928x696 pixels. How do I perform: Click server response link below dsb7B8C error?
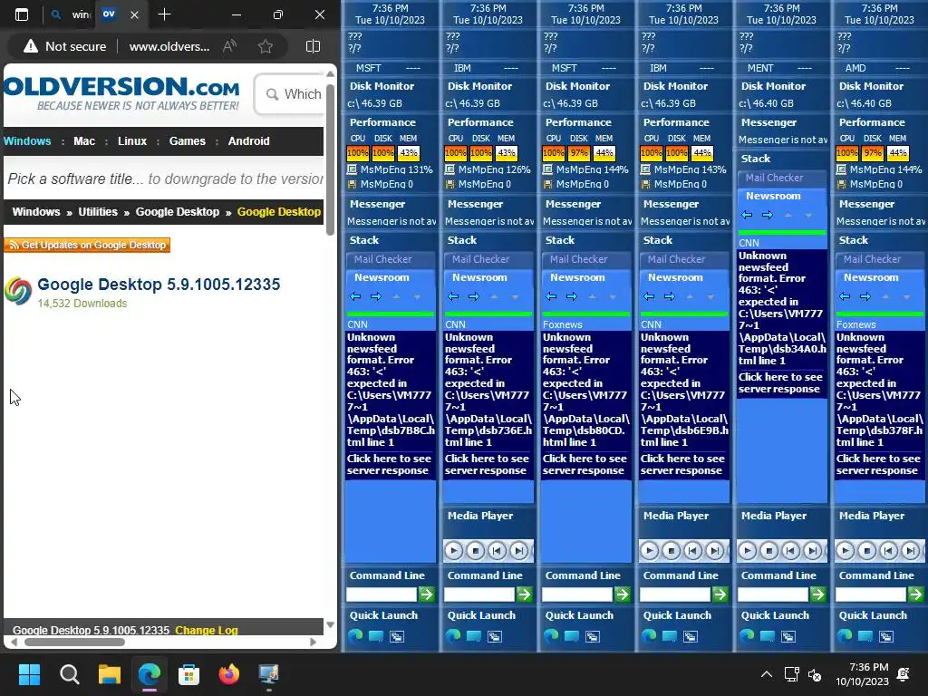pyautogui.click(x=389, y=465)
